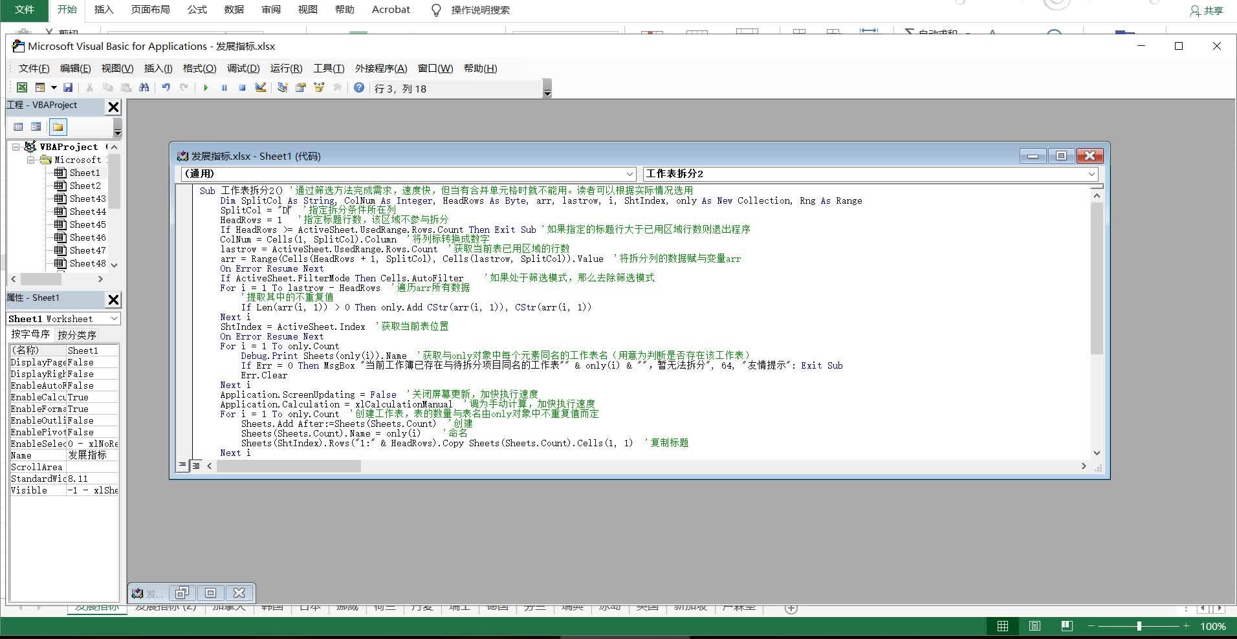Open the Find dialog
This screenshot has height=639, width=1237.
pyautogui.click(x=144, y=88)
